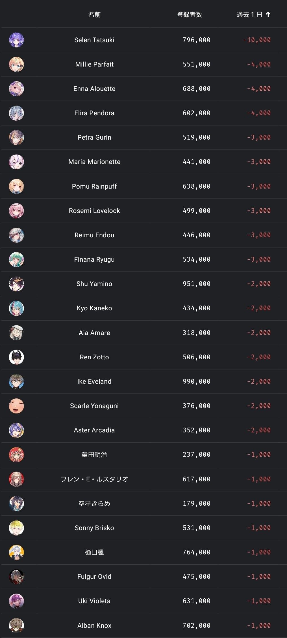Click Selen Tatsuki's avatar icon

tap(16, 40)
